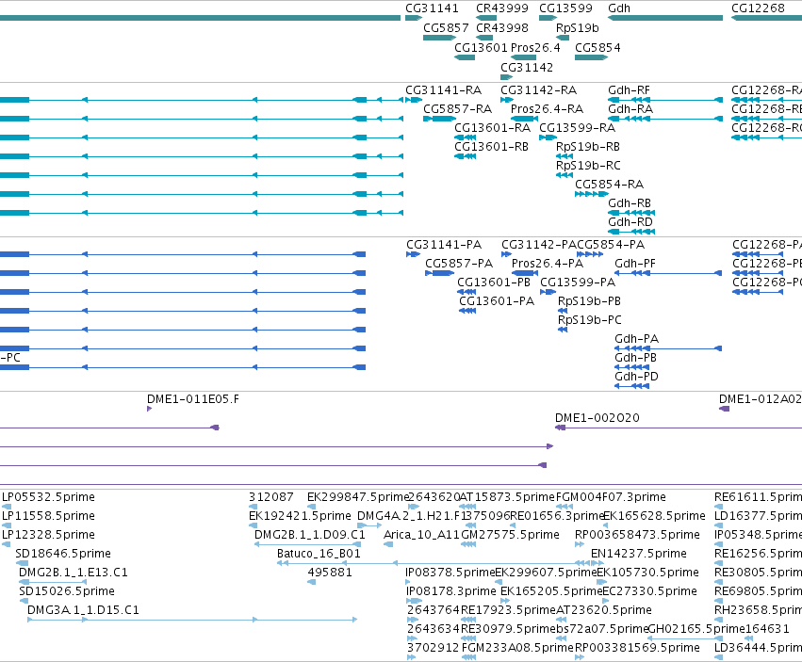The image size is (802, 662).
Task: Click the Pros26.4-PA protein label
Action: [x=548, y=264]
